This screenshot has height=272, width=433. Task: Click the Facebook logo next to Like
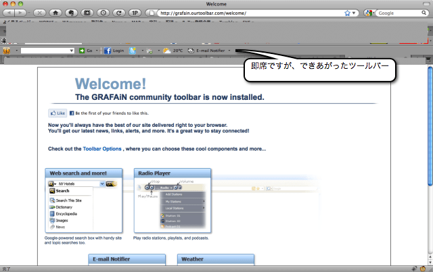pyautogui.click(x=72, y=113)
